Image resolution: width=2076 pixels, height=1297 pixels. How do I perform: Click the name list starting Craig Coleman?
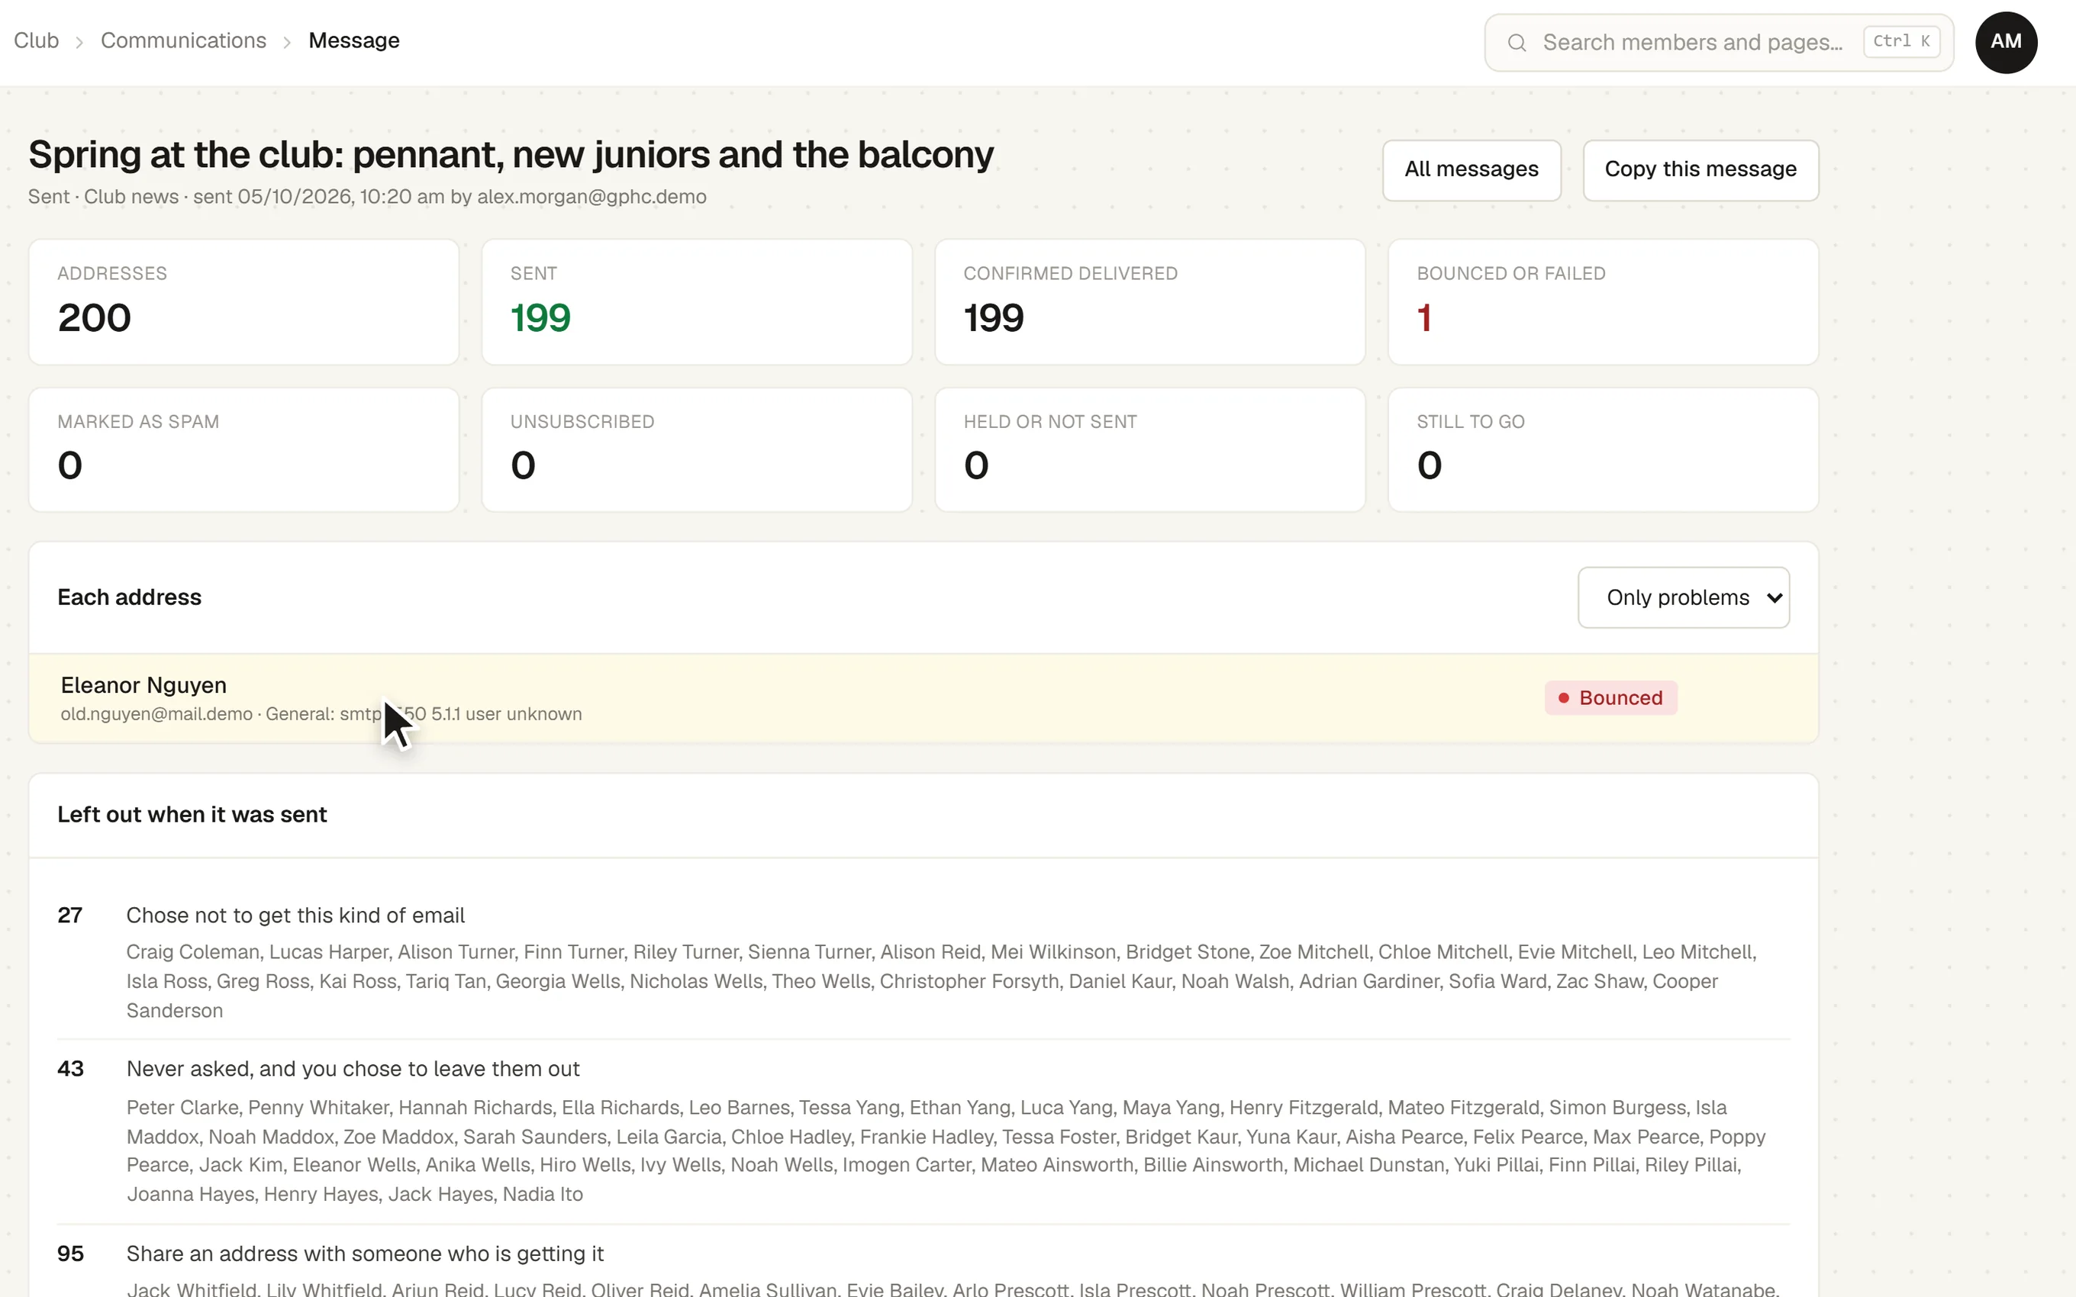coord(942,981)
